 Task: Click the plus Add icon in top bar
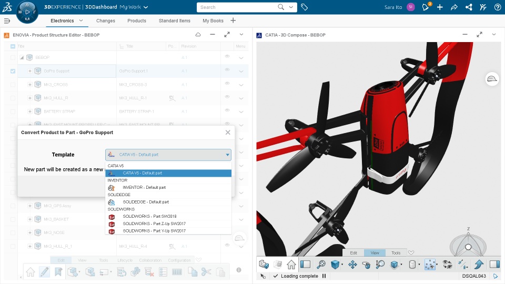point(440,7)
